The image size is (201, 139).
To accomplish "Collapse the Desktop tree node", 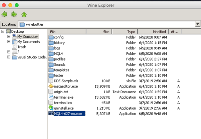I will 3,31.
